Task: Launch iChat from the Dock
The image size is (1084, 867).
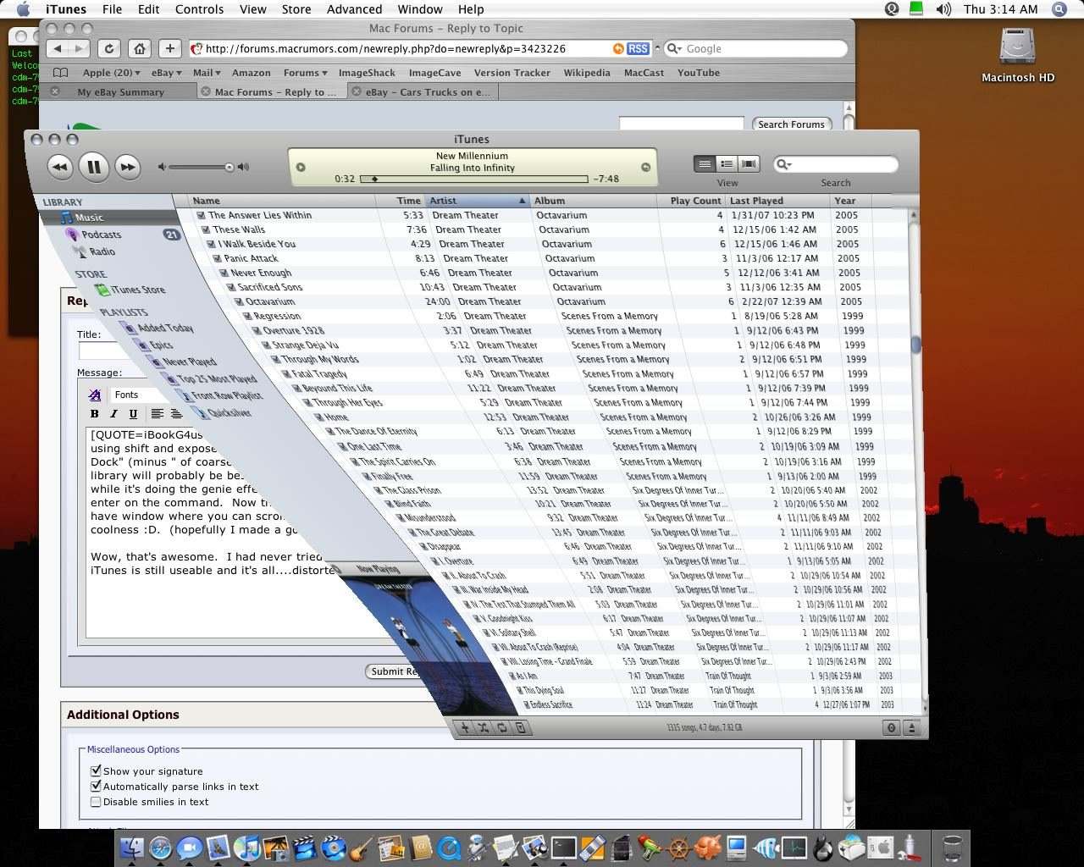Action: click(x=189, y=847)
